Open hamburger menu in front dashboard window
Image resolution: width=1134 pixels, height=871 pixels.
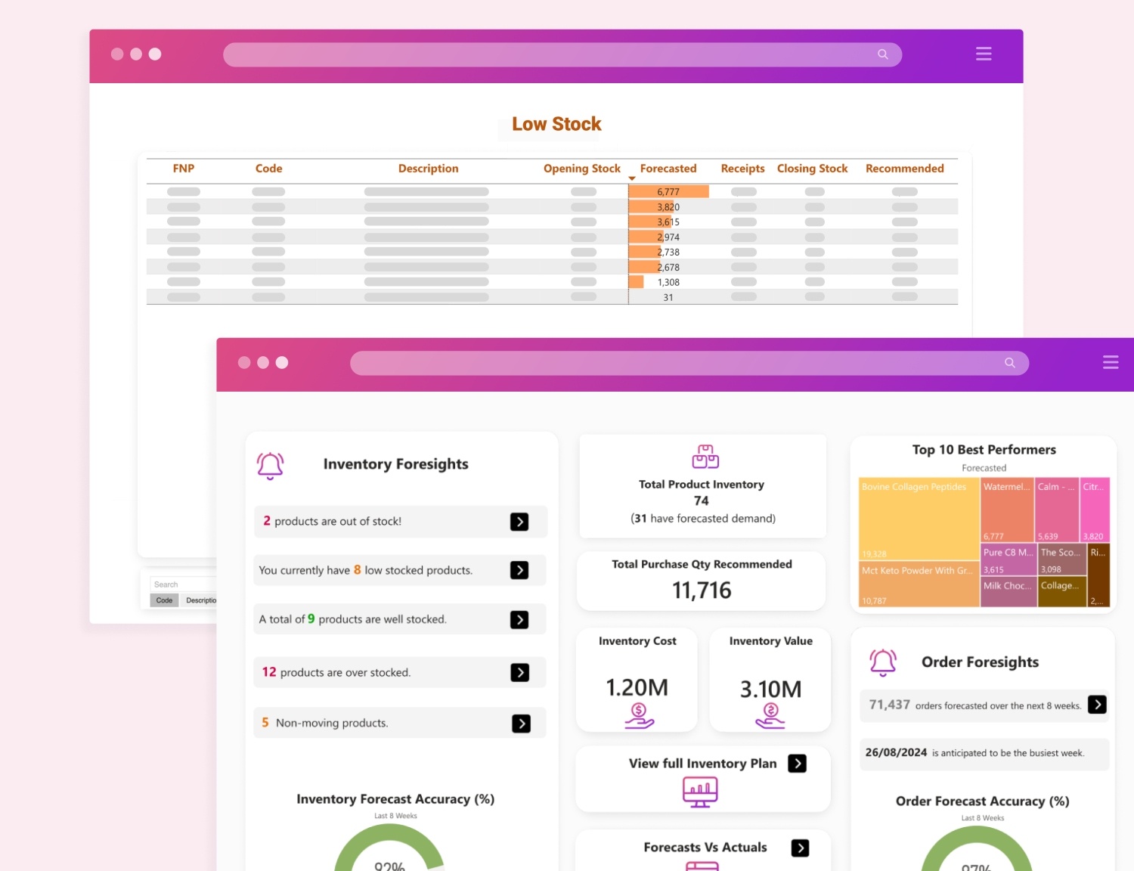point(1111,362)
